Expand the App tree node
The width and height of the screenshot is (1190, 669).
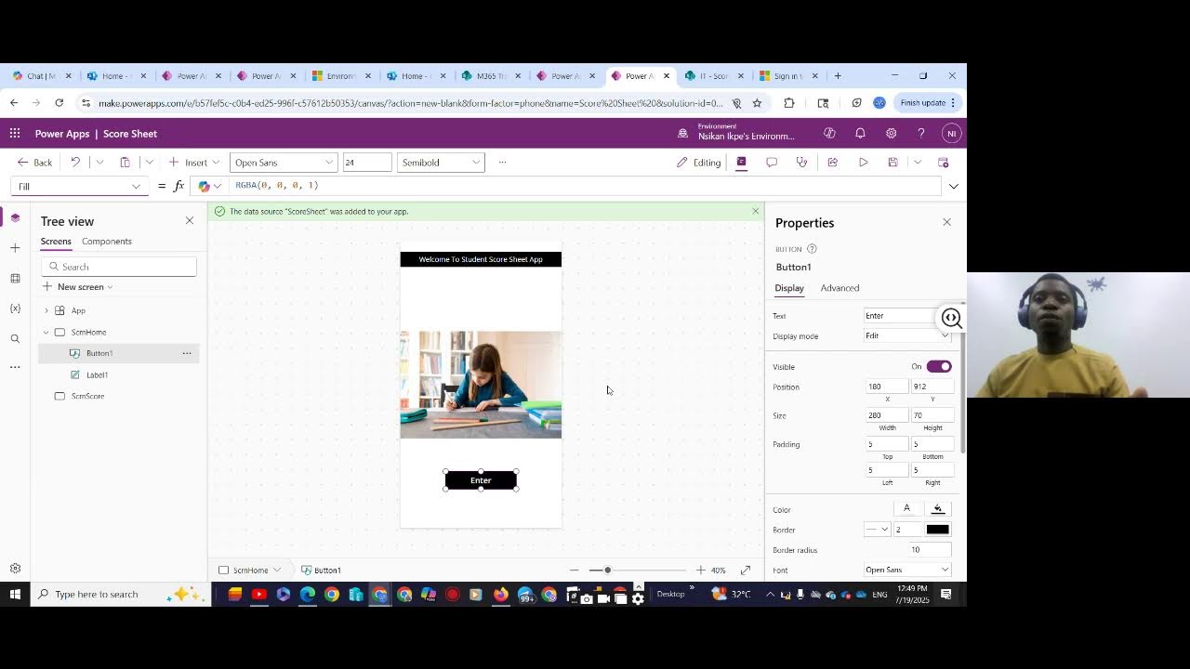46,310
